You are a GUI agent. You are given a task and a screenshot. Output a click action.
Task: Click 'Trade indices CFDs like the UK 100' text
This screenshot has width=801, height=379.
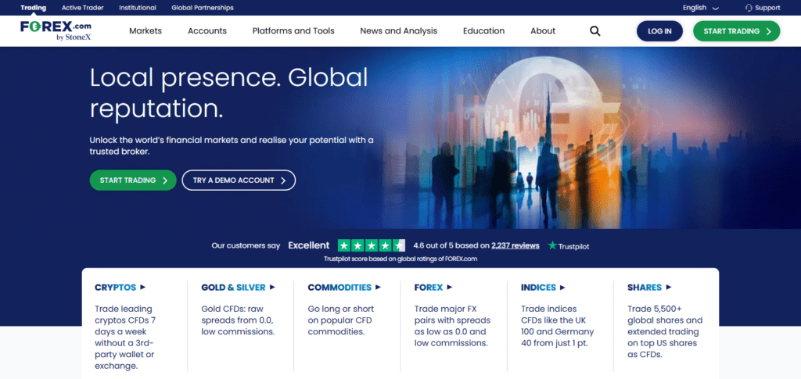[x=557, y=326]
